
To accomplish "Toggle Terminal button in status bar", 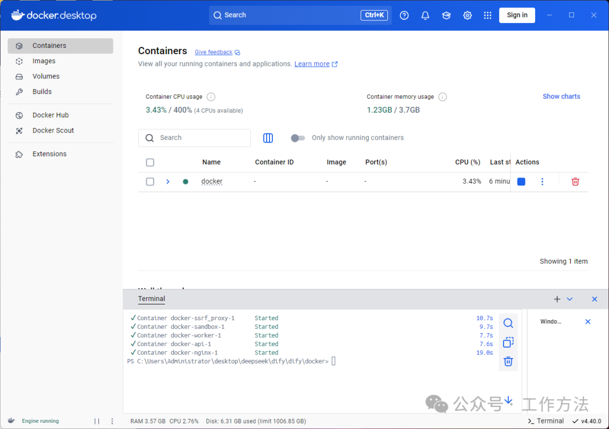I will pos(546,421).
